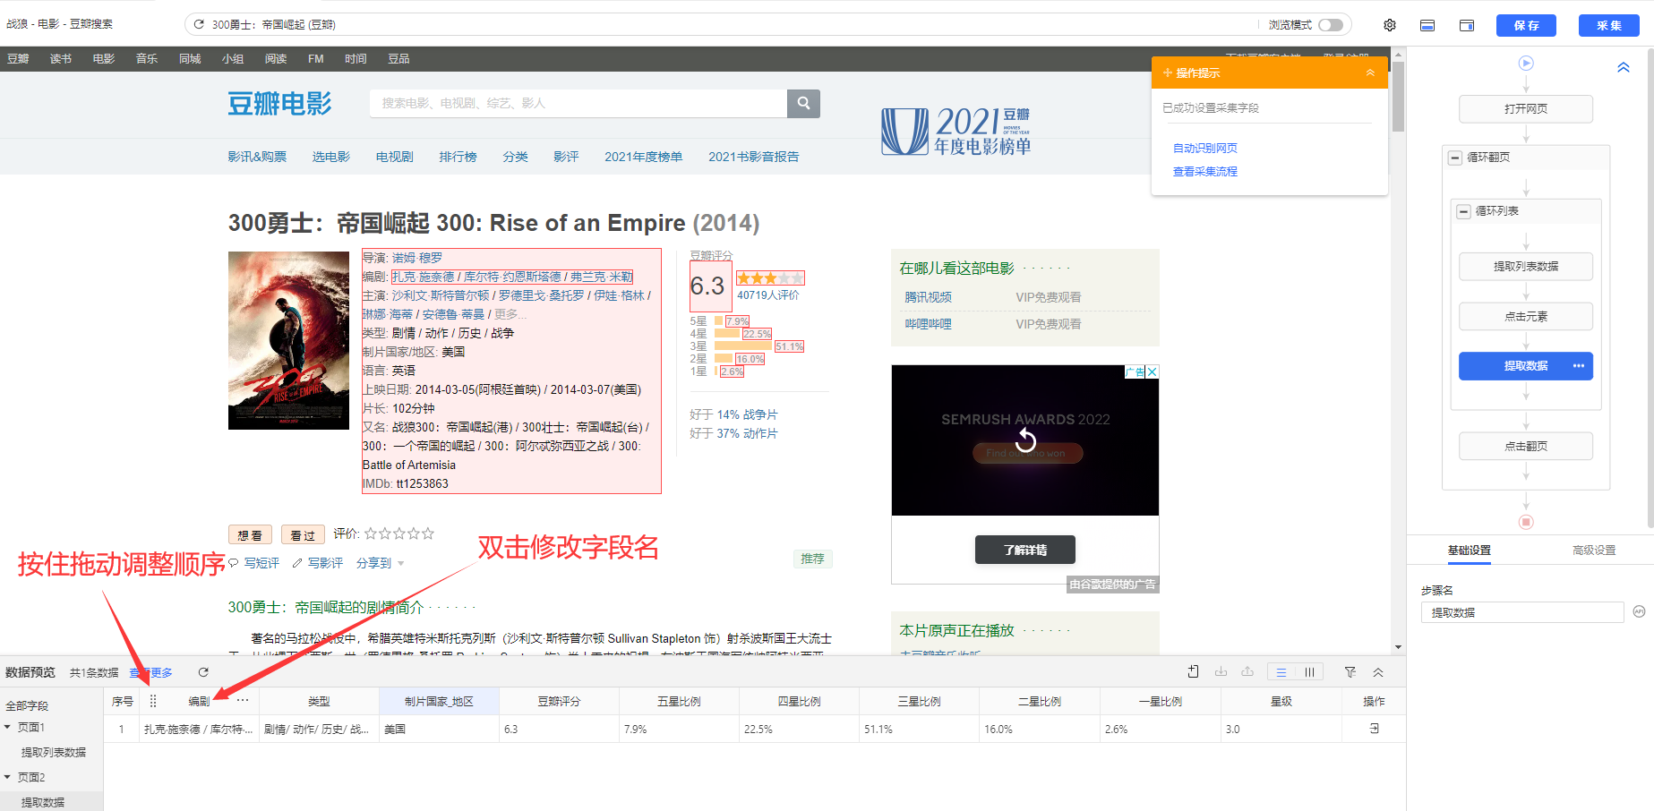This screenshot has width=1654, height=811.
Task: Click the add field icon in preview toolbar
Action: coord(1193,672)
